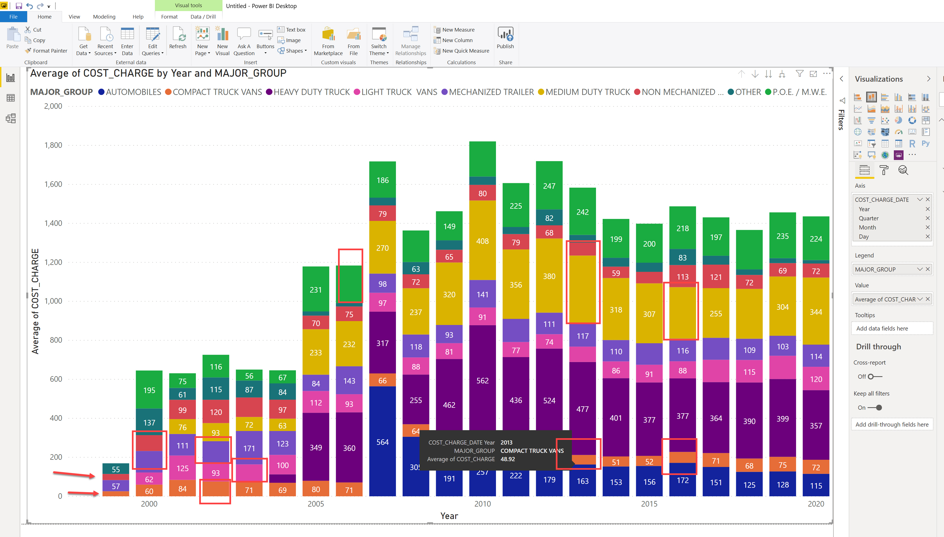
Task: Open the COST_CHARGE_DATE axis field dropdown
Action: [920, 200]
